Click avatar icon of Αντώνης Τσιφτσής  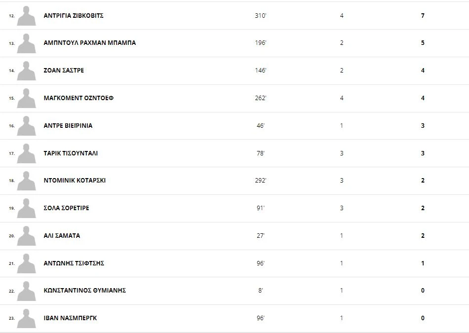tap(26, 263)
